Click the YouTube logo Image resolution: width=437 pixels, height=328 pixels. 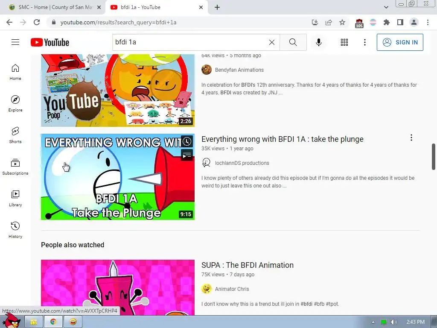tap(50, 42)
